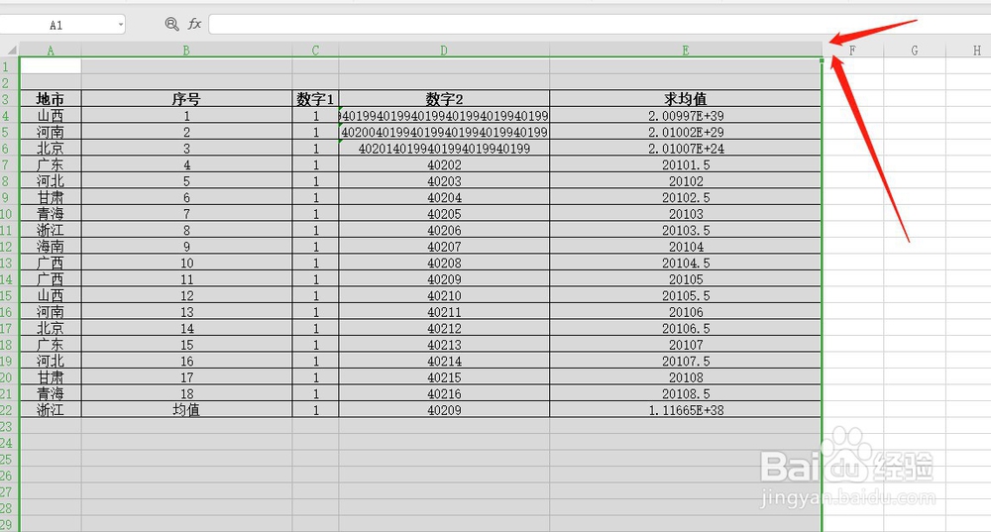
Task: Select column E header
Action: (686, 50)
